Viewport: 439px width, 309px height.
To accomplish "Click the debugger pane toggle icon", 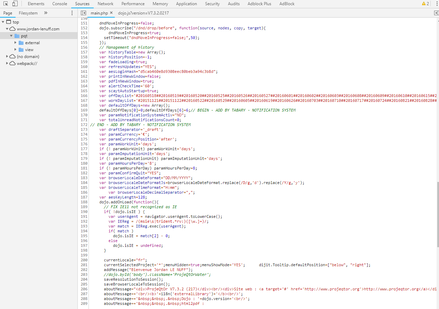I will (x=436, y=13).
